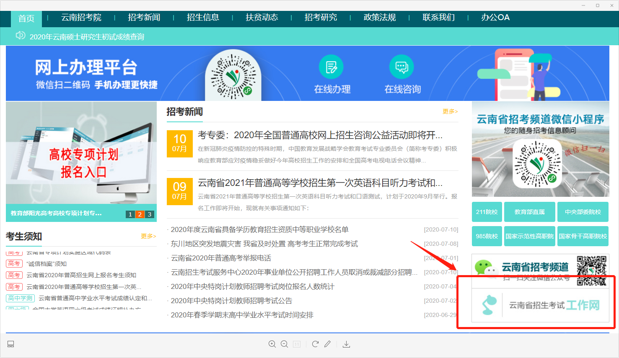This screenshot has width=619, height=358.
Task: Download the image with the save icon
Action: (346, 344)
